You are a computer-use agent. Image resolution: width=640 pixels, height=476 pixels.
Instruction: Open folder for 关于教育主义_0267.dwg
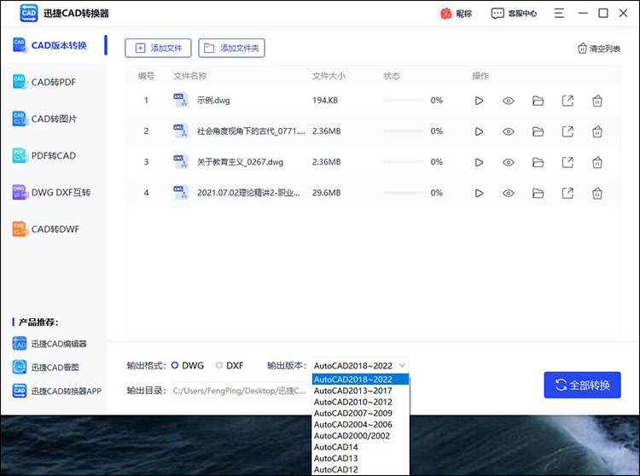click(x=538, y=162)
